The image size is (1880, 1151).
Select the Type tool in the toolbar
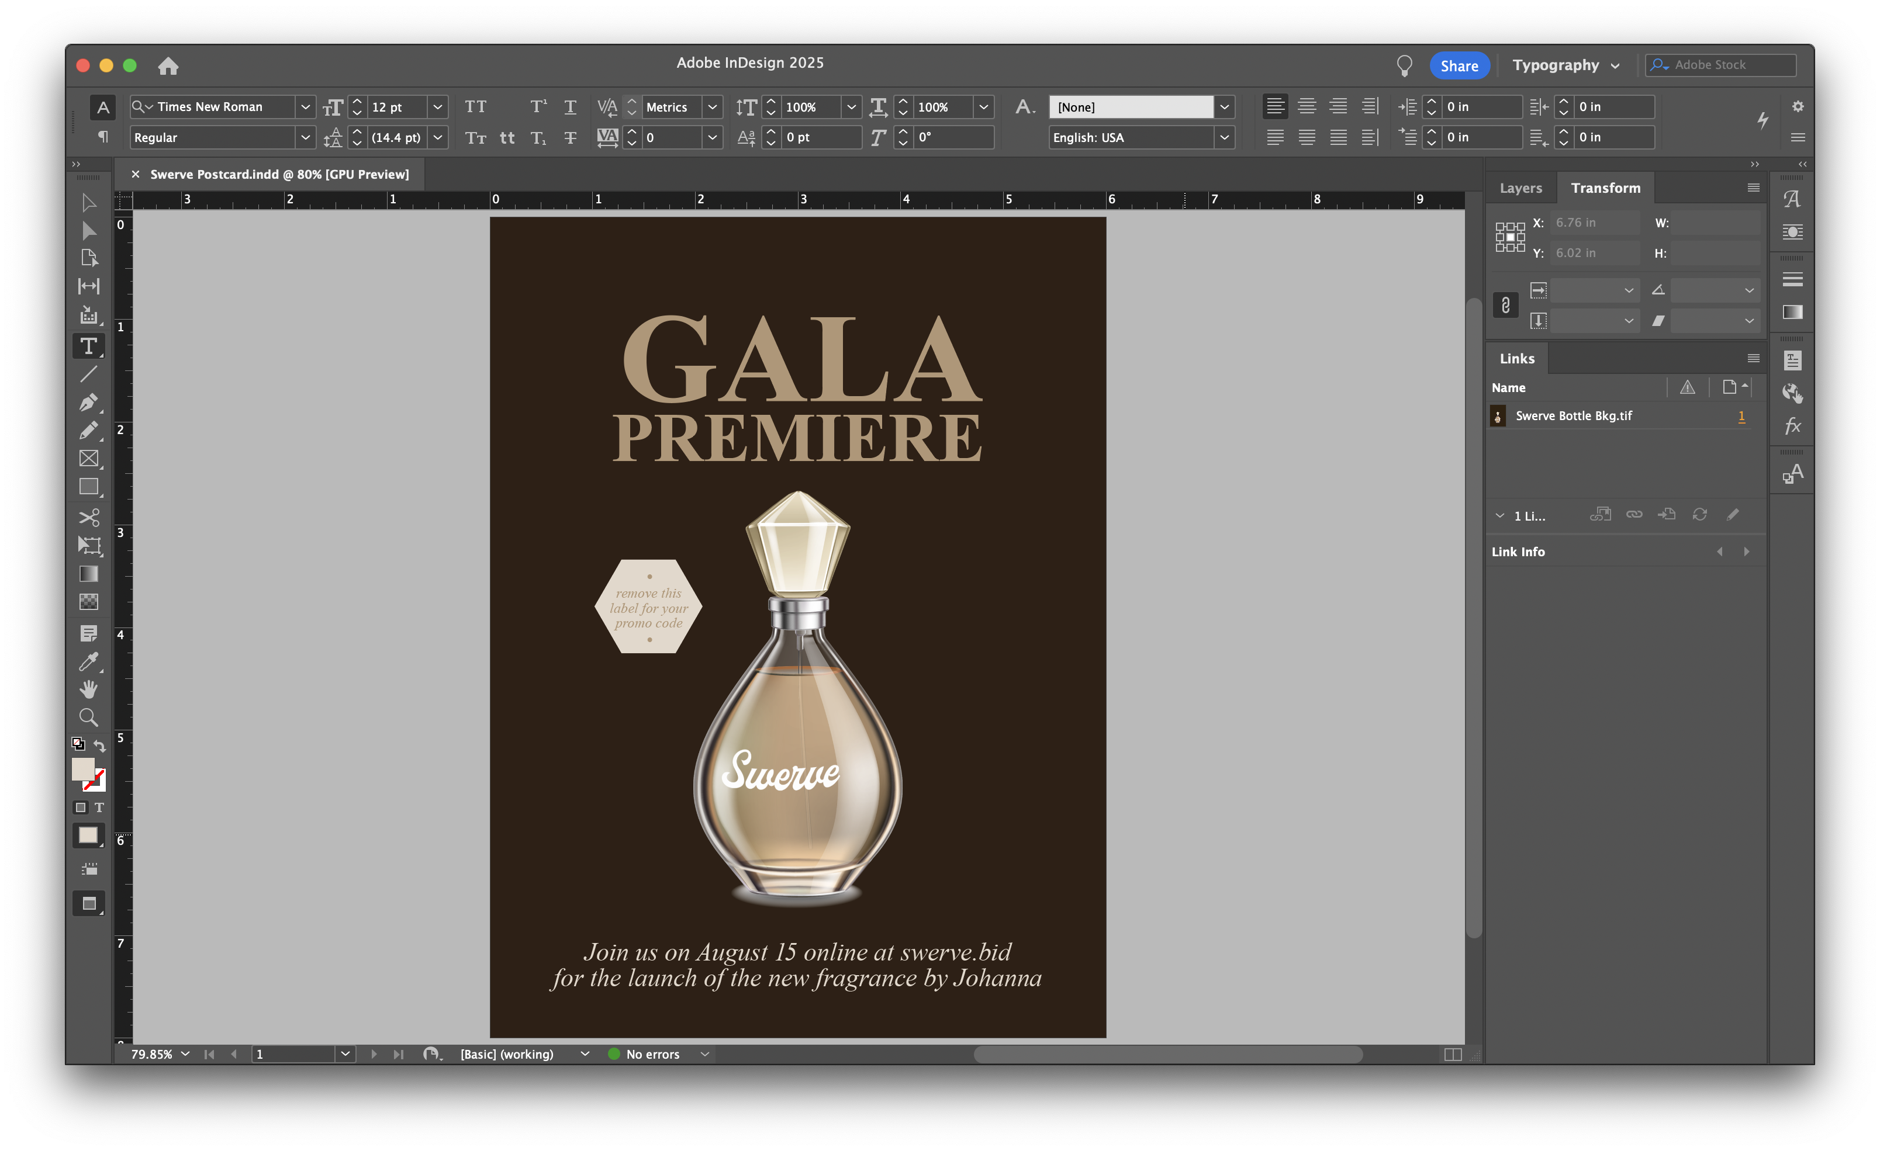(x=89, y=345)
